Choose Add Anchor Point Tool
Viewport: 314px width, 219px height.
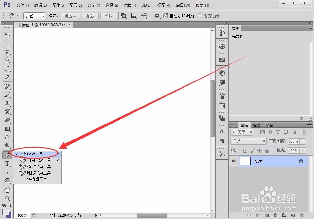click(x=37, y=167)
